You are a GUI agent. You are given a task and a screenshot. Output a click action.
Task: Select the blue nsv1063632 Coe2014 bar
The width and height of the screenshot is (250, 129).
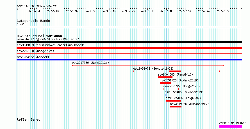click(129, 60)
